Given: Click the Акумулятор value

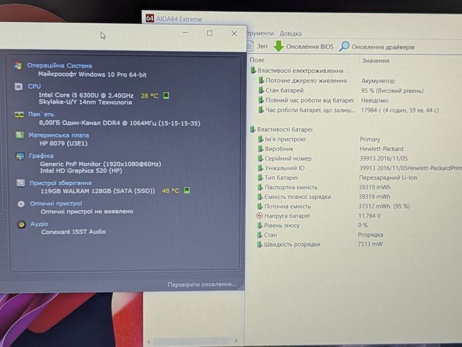Looking at the screenshot, I should tap(378, 81).
